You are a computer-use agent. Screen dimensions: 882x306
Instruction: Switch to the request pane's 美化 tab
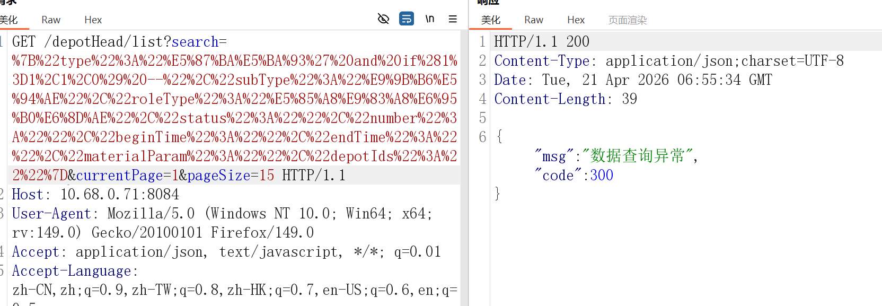coord(8,20)
